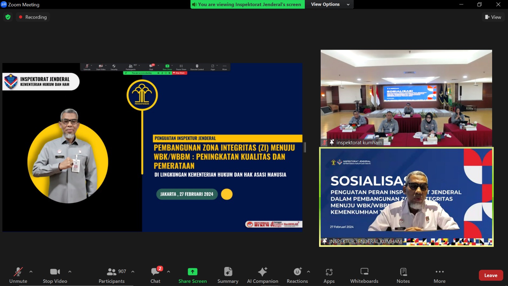Open the Reactions picker
Screen dimensions: 508x286
(297, 275)
